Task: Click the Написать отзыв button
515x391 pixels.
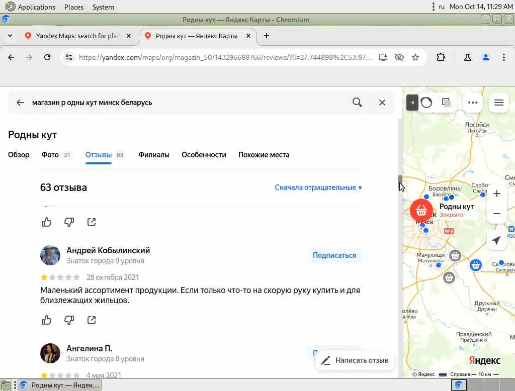Action: tap(355, 360)
